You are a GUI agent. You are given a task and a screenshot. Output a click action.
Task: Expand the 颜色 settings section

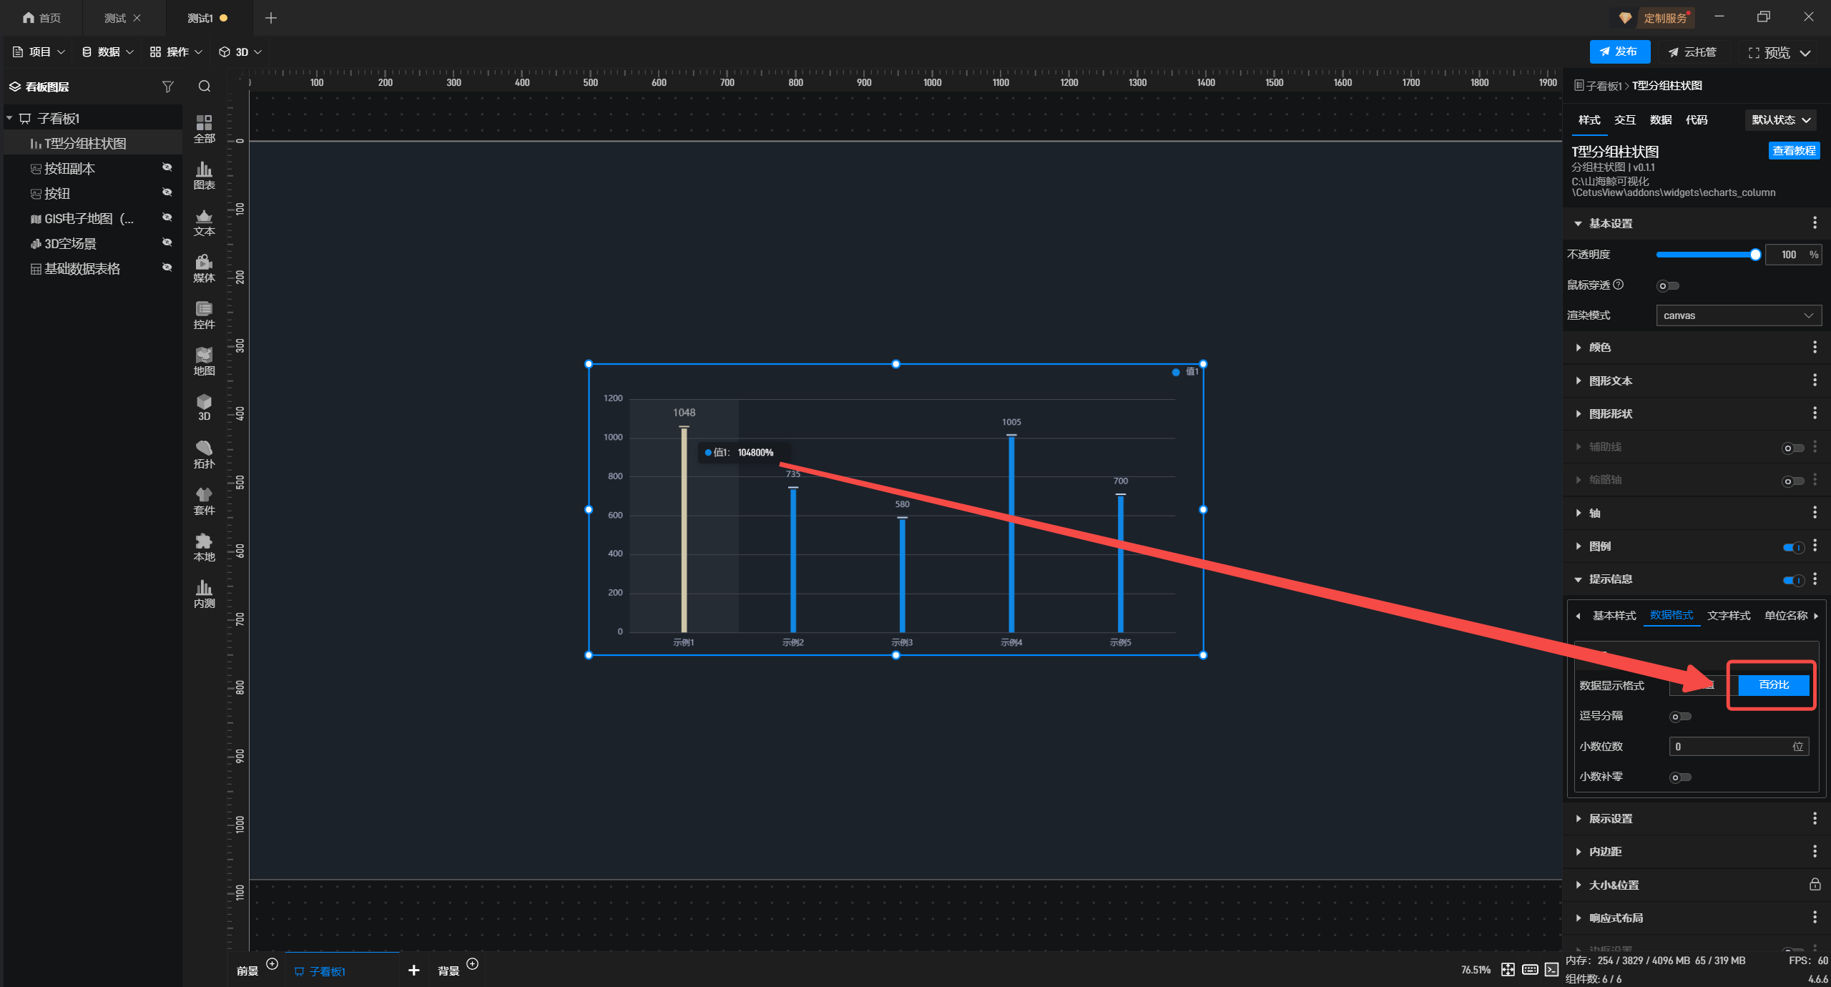tap(1600, 348)
